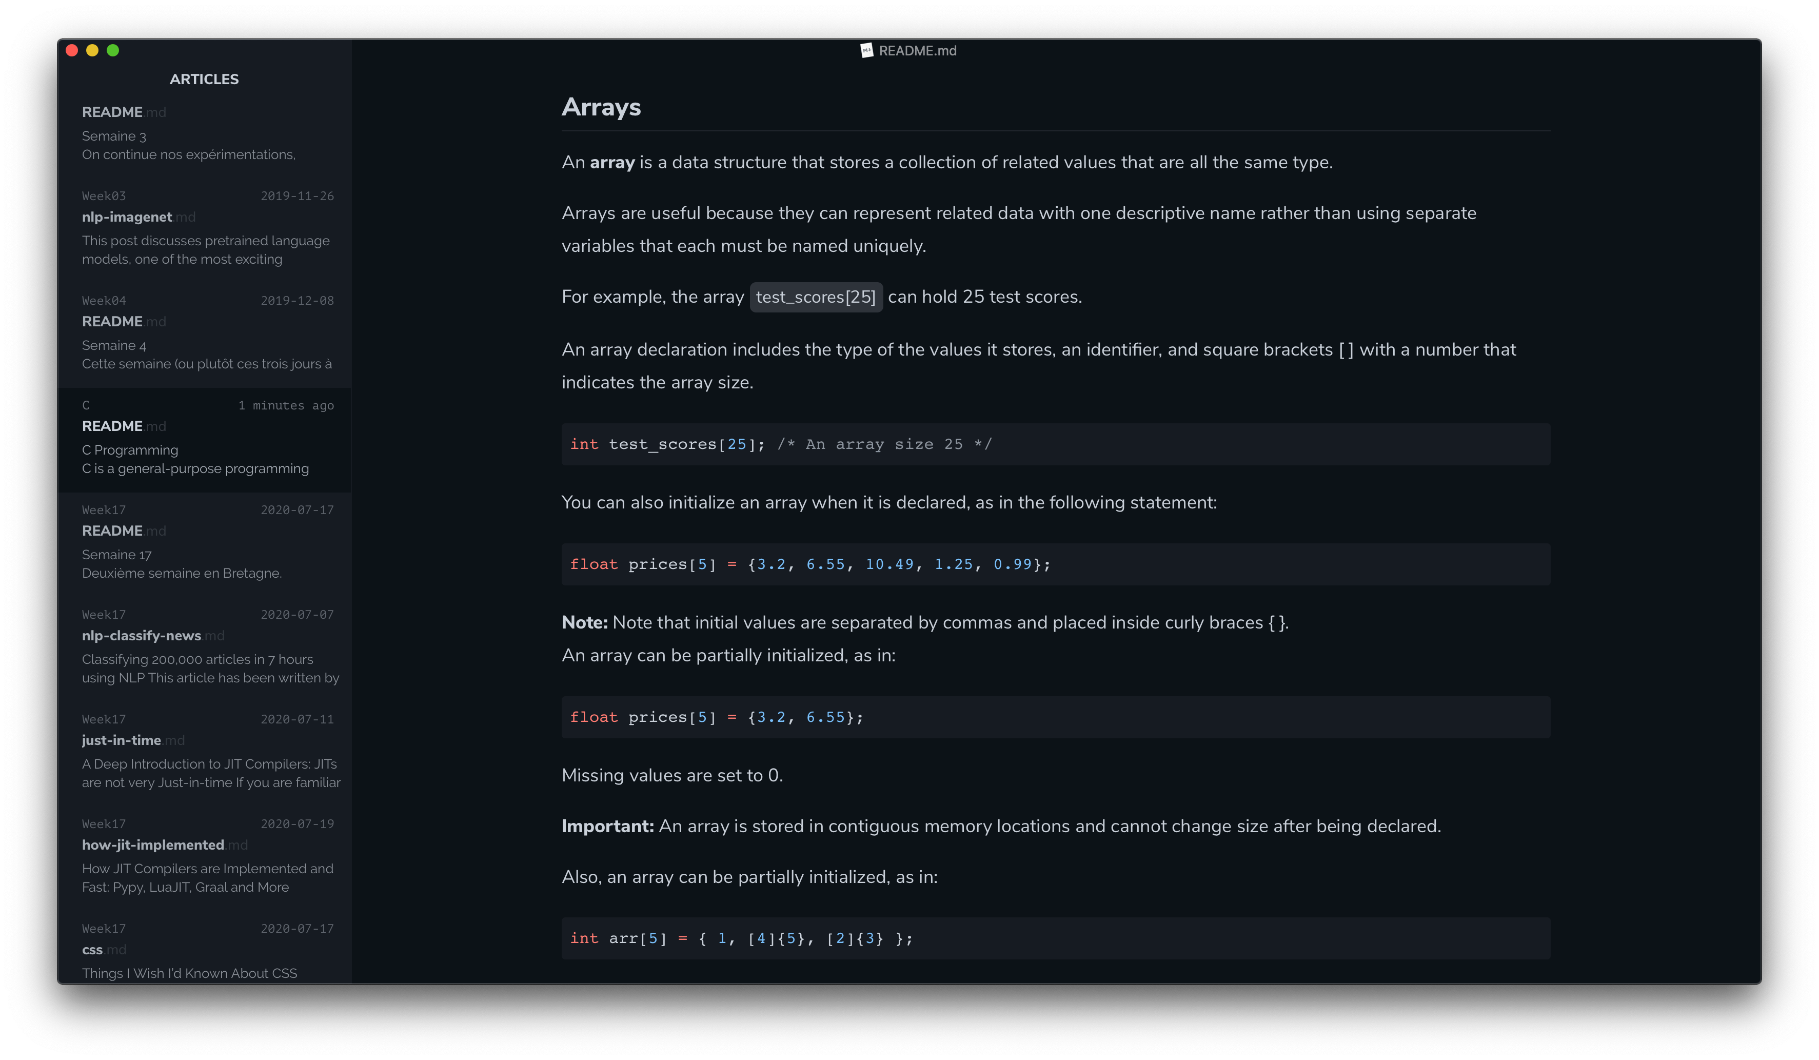This screenshot has height=1060, width=1819.
Task: Click the Week04 folder label
Action: click(104, 300)
